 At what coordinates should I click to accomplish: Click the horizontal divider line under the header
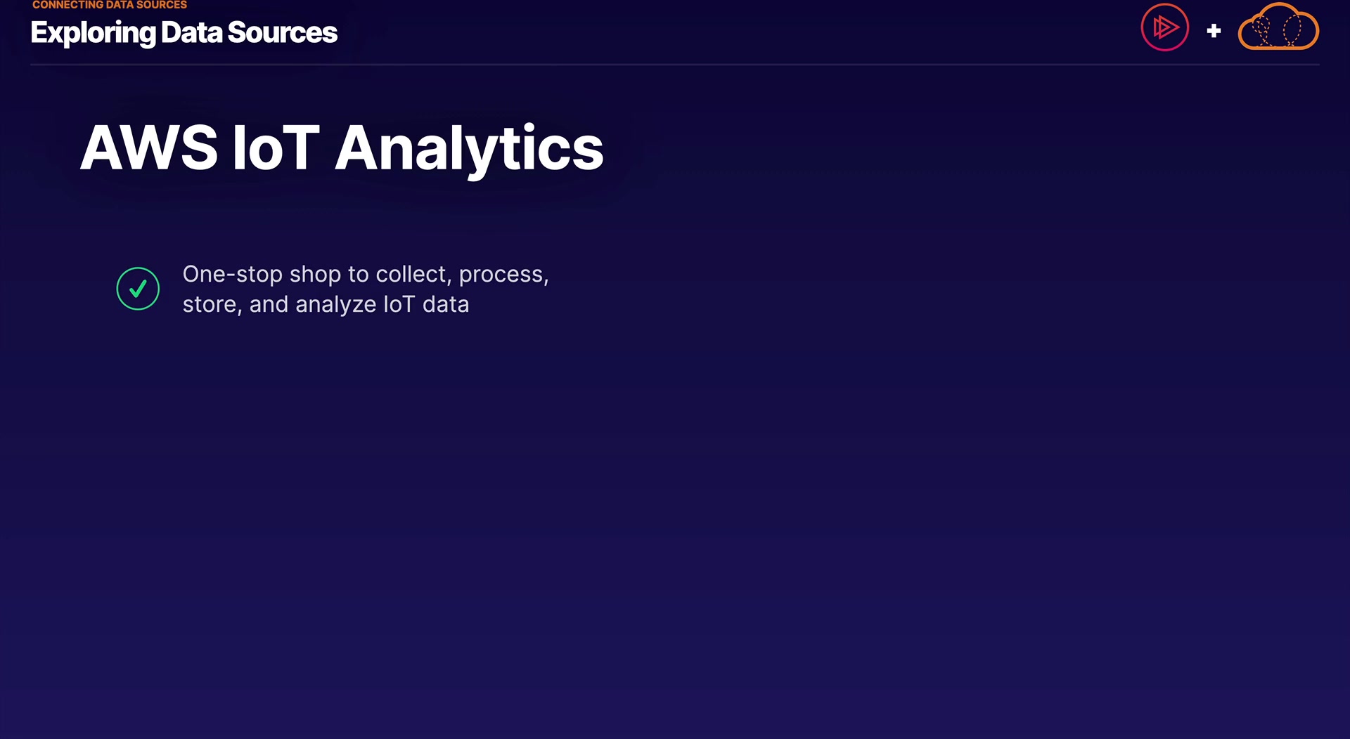click(x=675, y=65)
